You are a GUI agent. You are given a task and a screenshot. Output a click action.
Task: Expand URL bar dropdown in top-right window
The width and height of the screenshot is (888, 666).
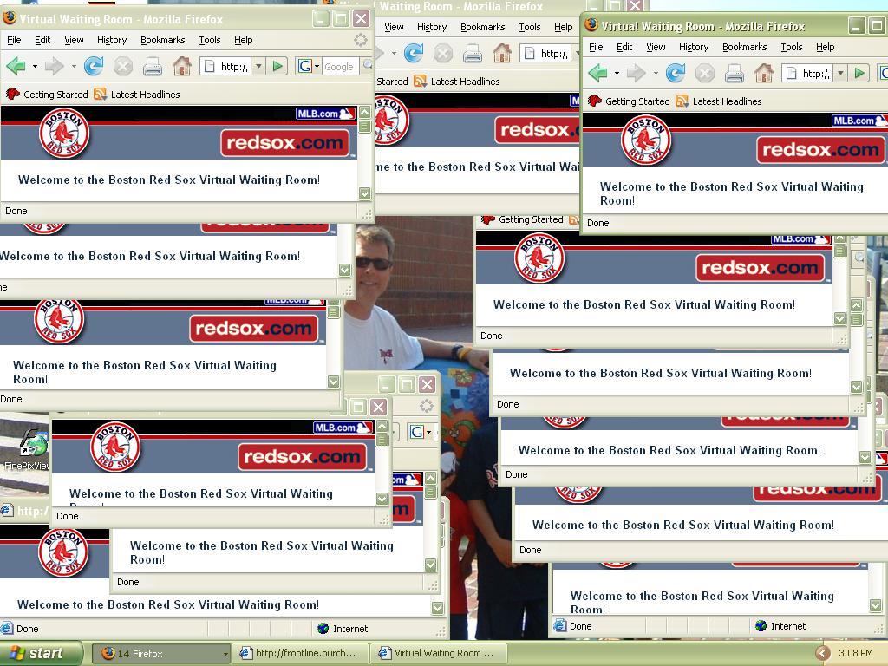pos(840,73)
